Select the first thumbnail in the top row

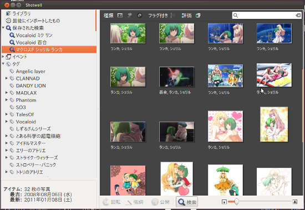coord(128,33)
